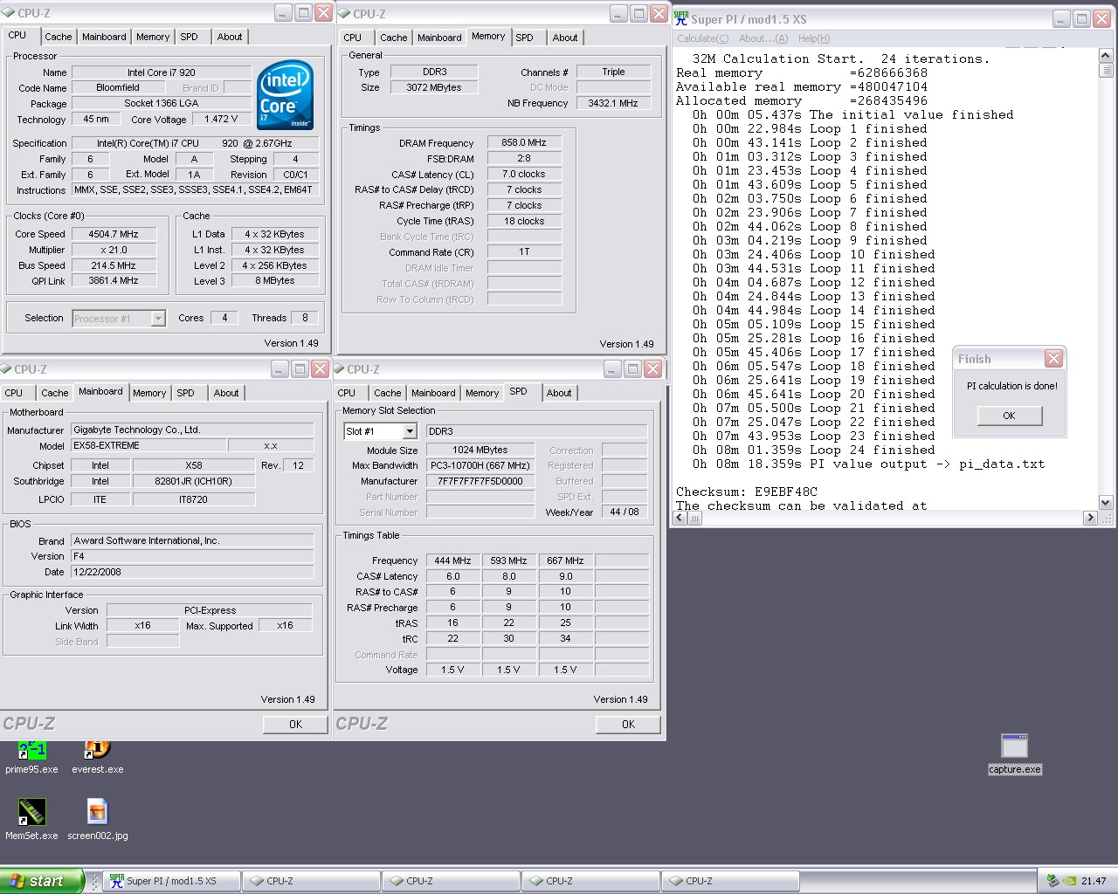Open Memory tab in CPU-Z window showing Gigabyte motherboard
Screen dimensions: 1118x894
coord(149,393)
